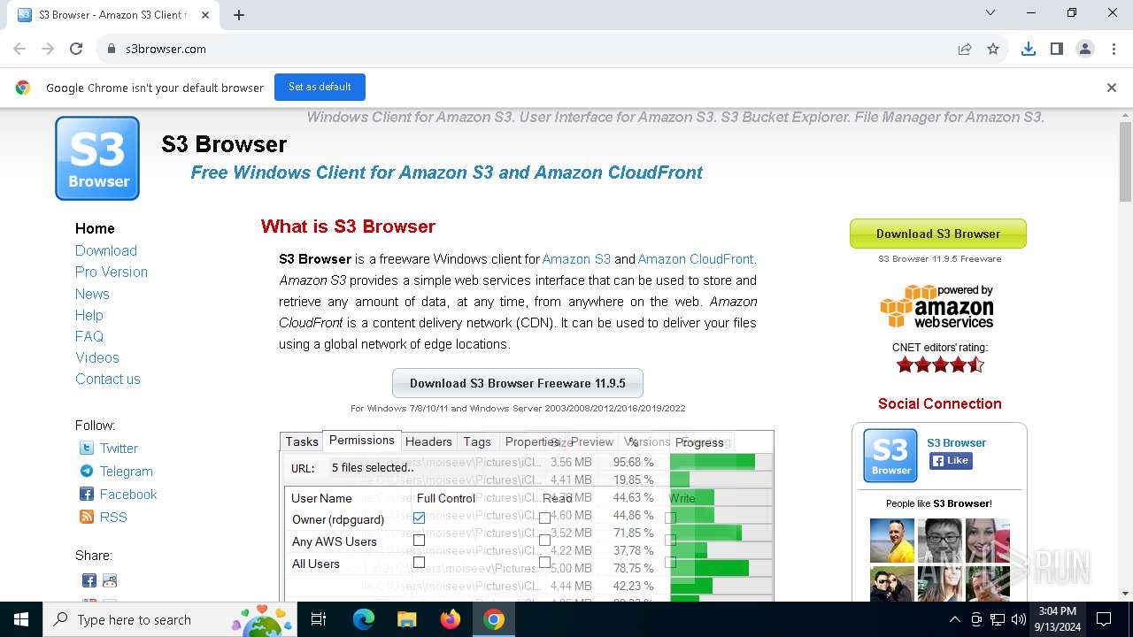Dismiss the default browser infobar
The height and width of the screenshot is (637, 1133).
[x=1112, y=87]
